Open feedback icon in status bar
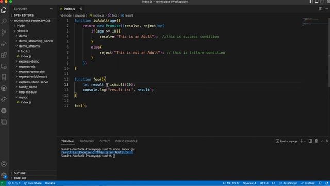Screen dimensions: 330x186 point(320,183)
